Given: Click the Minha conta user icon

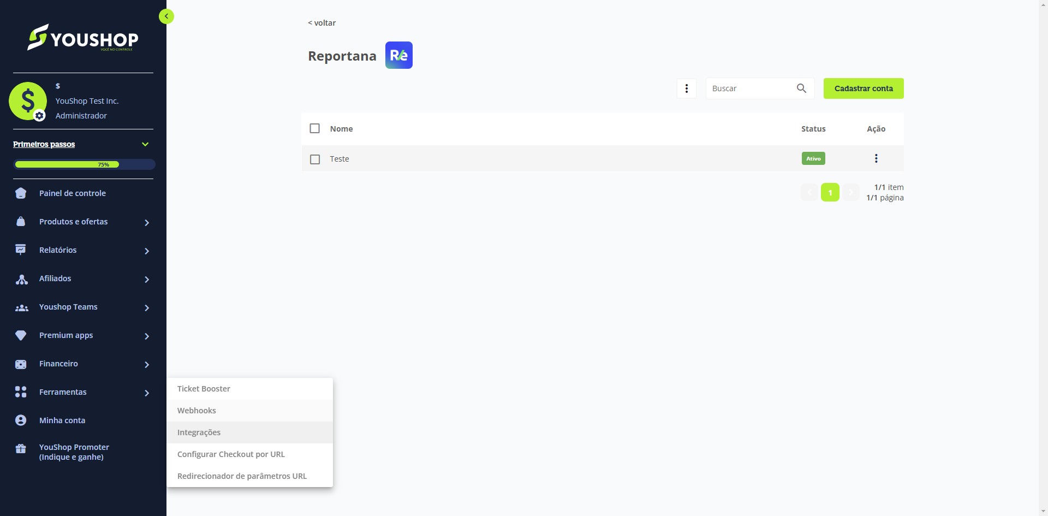Looking at the screenshot, I should click(x=21, y=420).
